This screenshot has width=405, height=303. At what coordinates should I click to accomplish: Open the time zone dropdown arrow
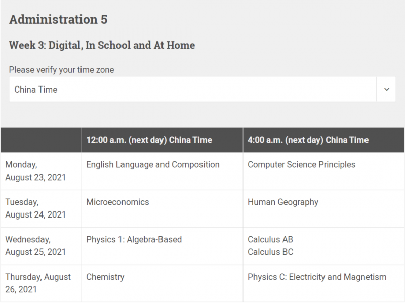tap(386, 89)
